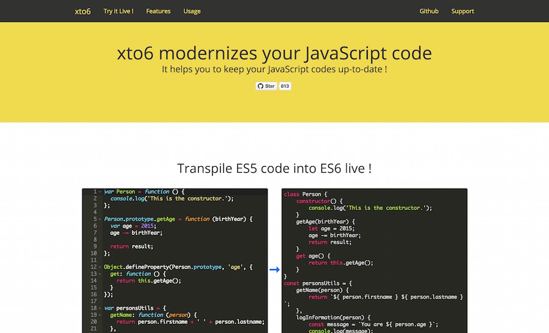This screenshot has height=333, width=549.
Task: Open the Try it Live ! nav item
Action: click(x=118, y=11)
